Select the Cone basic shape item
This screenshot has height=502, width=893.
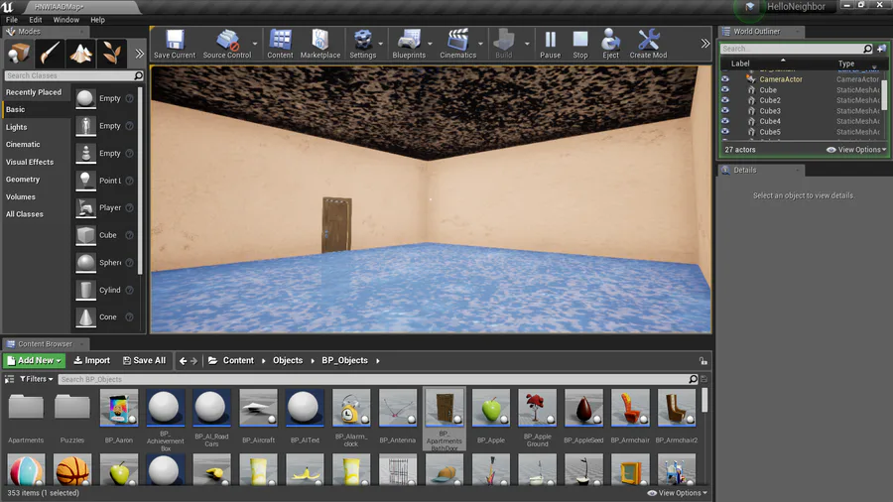[x=104, y=317]
